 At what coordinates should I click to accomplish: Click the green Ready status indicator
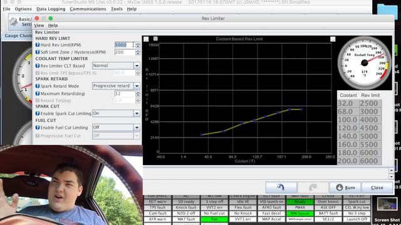(299, 201)
